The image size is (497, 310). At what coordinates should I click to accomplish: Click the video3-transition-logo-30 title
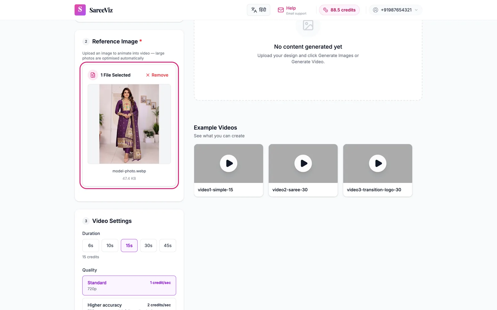[x=374, y=190]
